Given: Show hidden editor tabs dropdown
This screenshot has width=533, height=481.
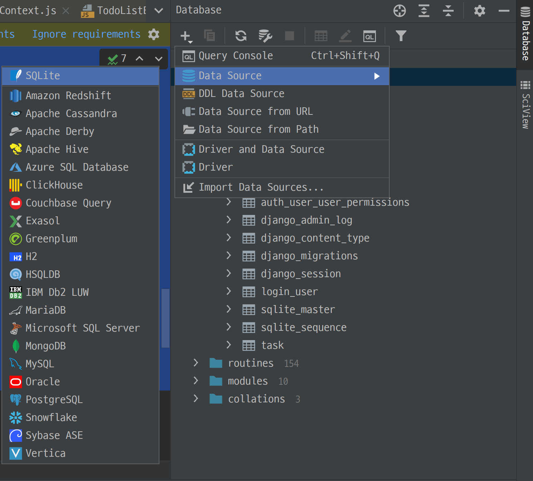Looking at the screenshot, I should 159,11.
